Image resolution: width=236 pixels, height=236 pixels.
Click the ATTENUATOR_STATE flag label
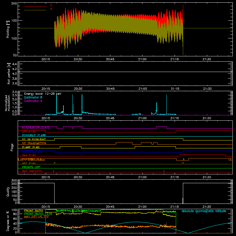click(36, 128)
